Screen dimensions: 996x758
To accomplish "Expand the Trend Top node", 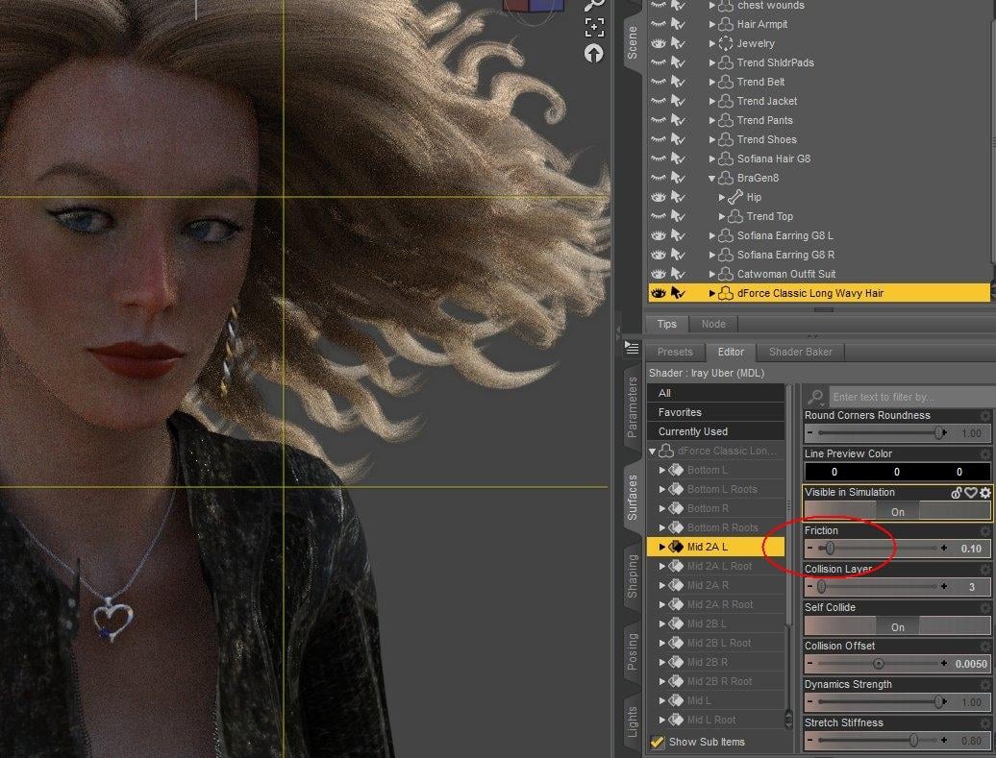I will (x=722, y=216).
